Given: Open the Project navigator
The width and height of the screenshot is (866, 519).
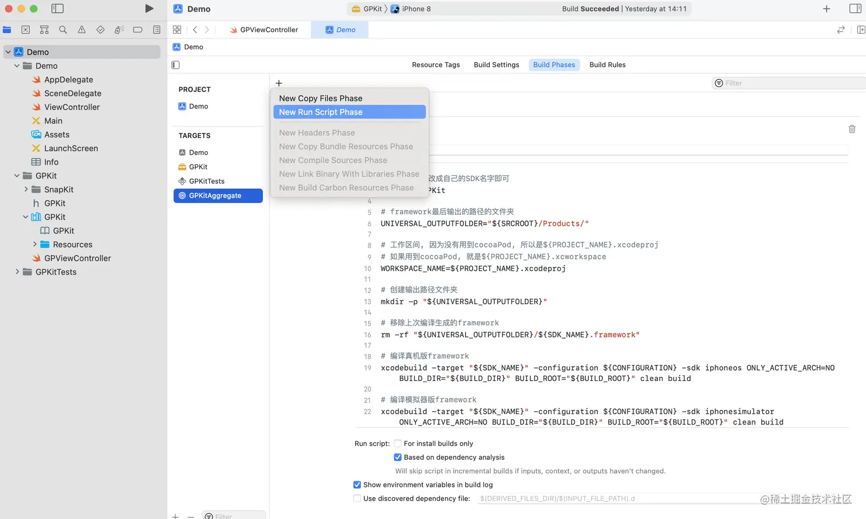Looking at the screenshot, I should point(7,30).
